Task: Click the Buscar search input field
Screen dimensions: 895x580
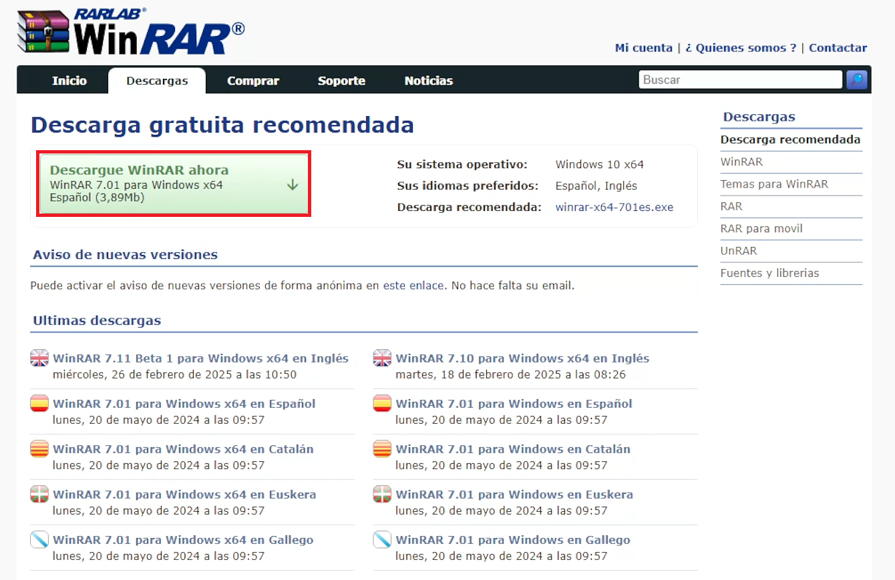Action: point(740,79)
